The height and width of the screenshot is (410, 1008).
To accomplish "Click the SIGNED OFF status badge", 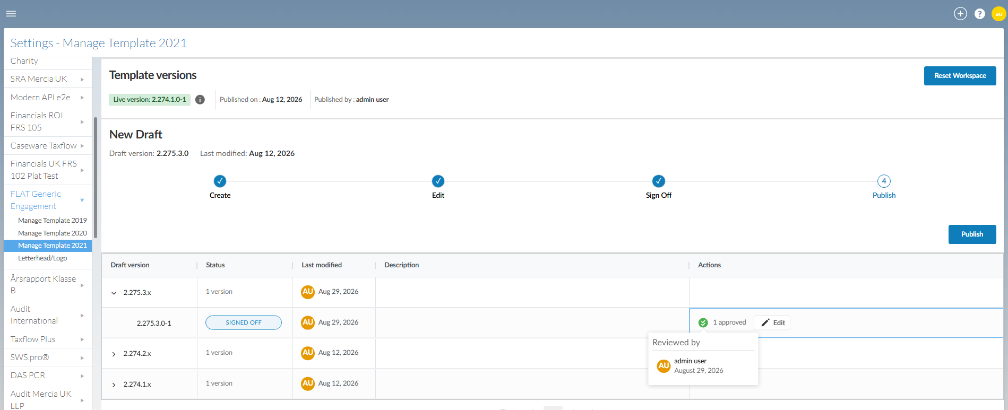I will [x=244, y=322].
